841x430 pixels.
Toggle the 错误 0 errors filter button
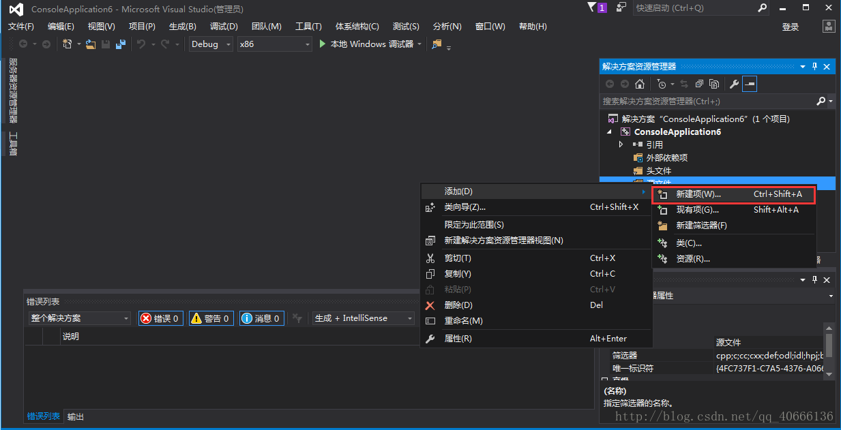tap(161, 318)
